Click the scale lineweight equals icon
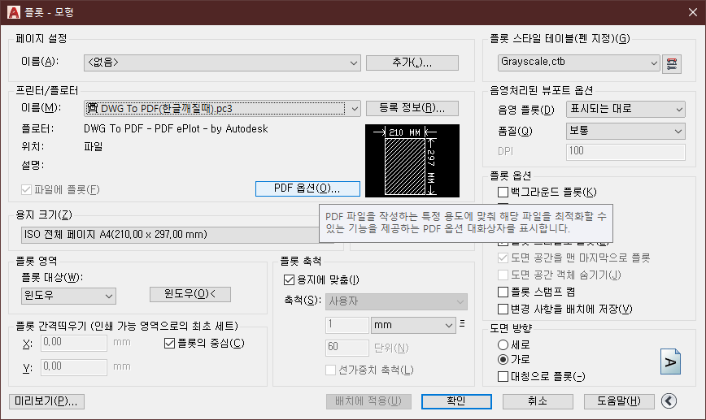The image size is (706, 420). (462, 323)
